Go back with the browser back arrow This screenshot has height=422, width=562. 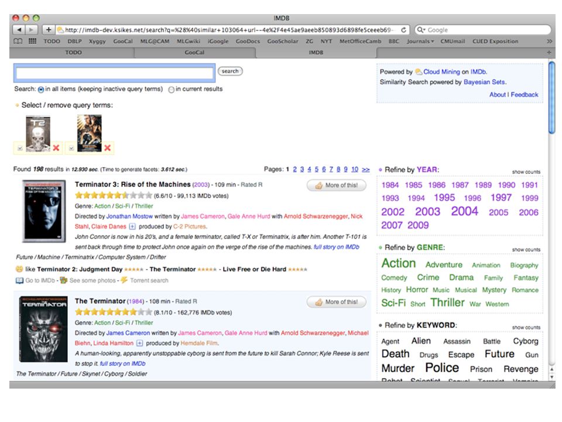[19, 30]
